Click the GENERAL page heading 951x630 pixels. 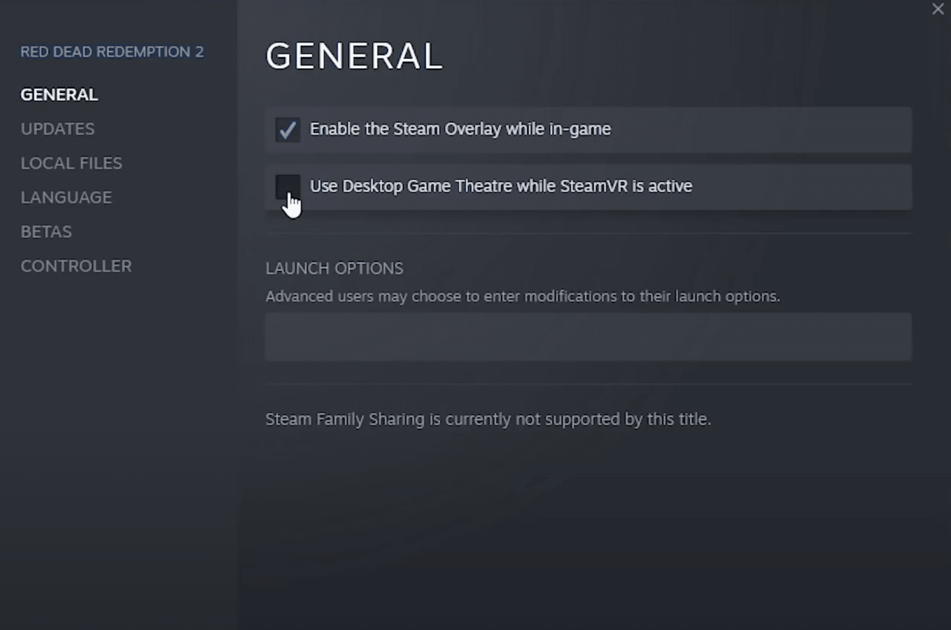tap(354, 56)
